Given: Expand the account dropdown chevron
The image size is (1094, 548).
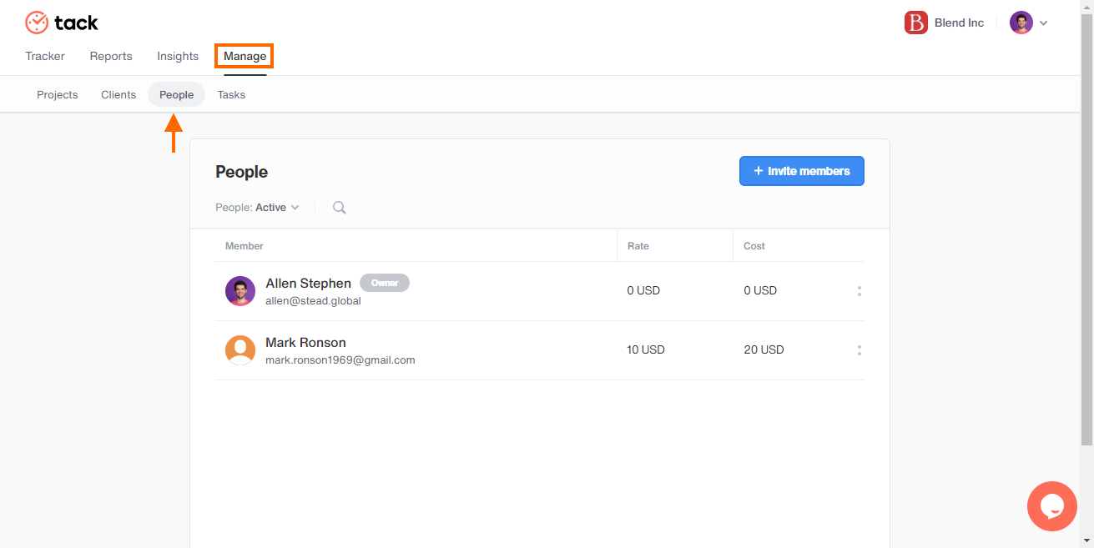Looking at the screenshot, I should pos(1043,23).
